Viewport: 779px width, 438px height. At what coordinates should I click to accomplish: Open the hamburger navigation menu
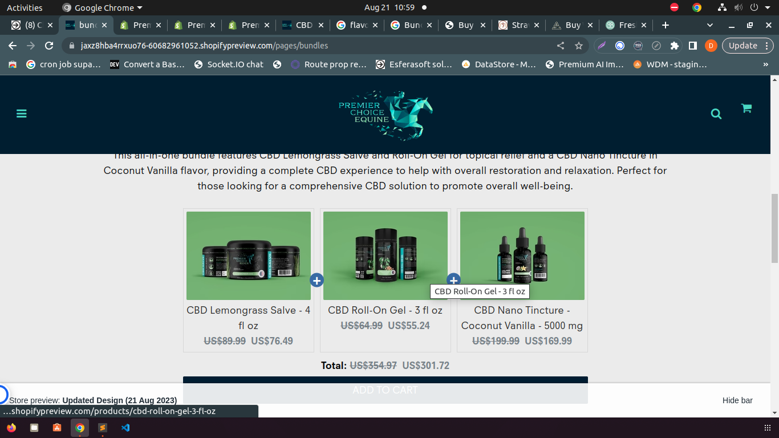(22, 113)
